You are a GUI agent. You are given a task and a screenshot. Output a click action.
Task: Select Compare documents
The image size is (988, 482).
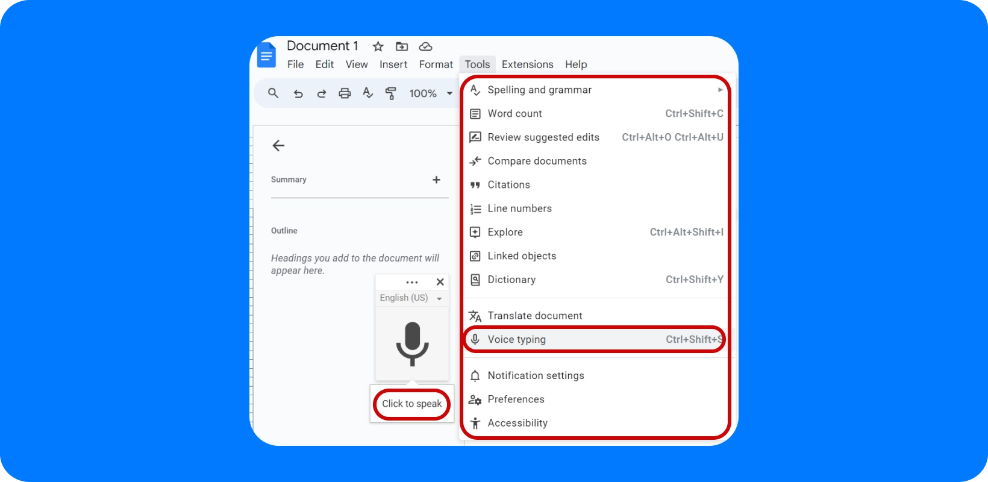pos(596,161)
